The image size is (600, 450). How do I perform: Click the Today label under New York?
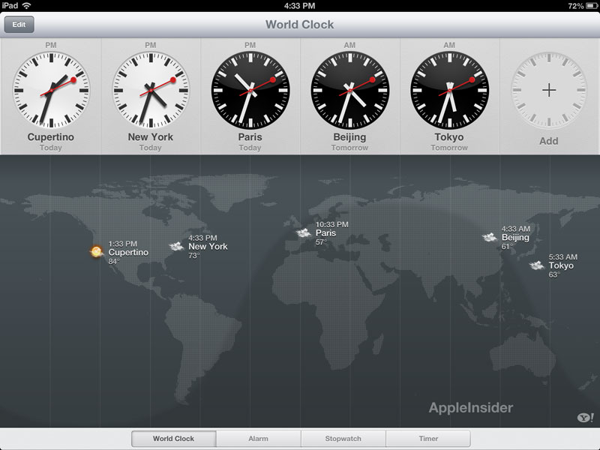click(151, 148)
